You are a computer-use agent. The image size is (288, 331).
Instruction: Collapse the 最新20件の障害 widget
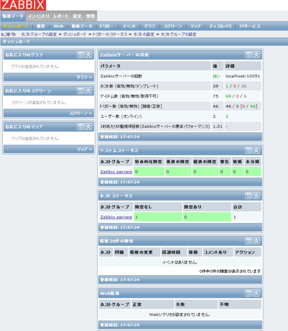(x=256, y=241)
